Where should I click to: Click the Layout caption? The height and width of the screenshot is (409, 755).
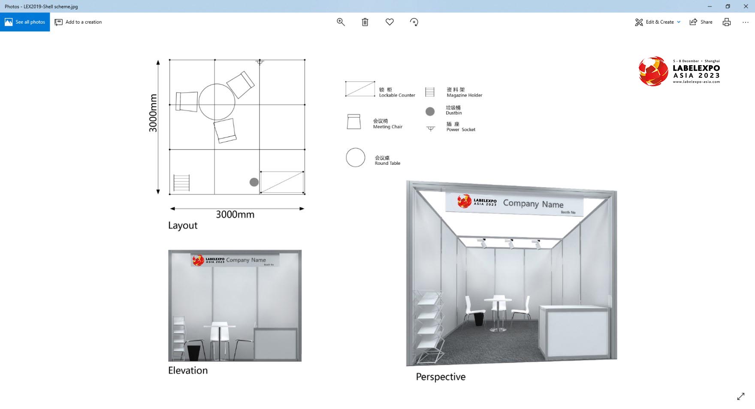tap(183, 226)
